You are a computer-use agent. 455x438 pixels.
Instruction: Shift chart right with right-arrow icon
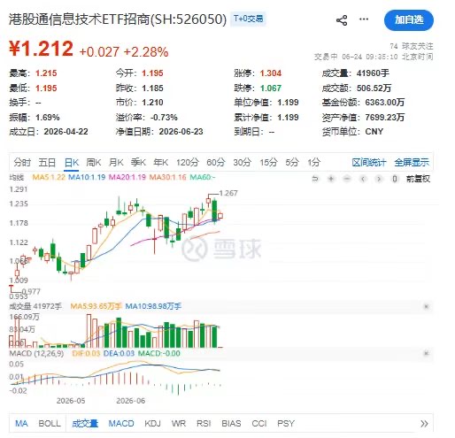pos(379,179)
